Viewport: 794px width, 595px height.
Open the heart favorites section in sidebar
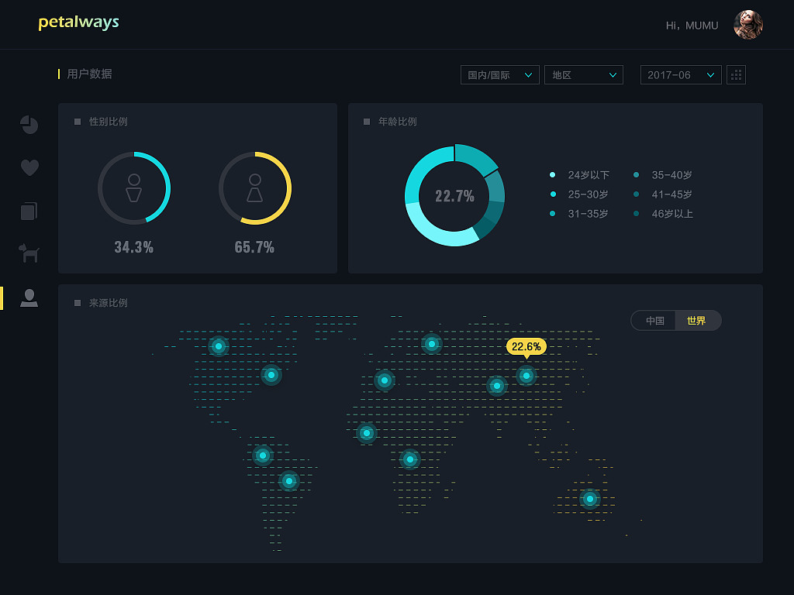29,167
